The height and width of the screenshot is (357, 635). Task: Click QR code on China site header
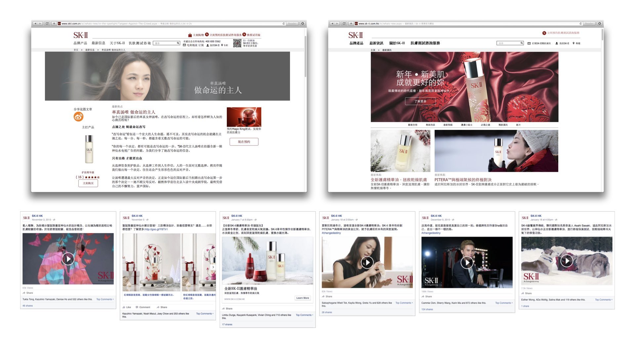pyautogui.click(x=237, y=43)
